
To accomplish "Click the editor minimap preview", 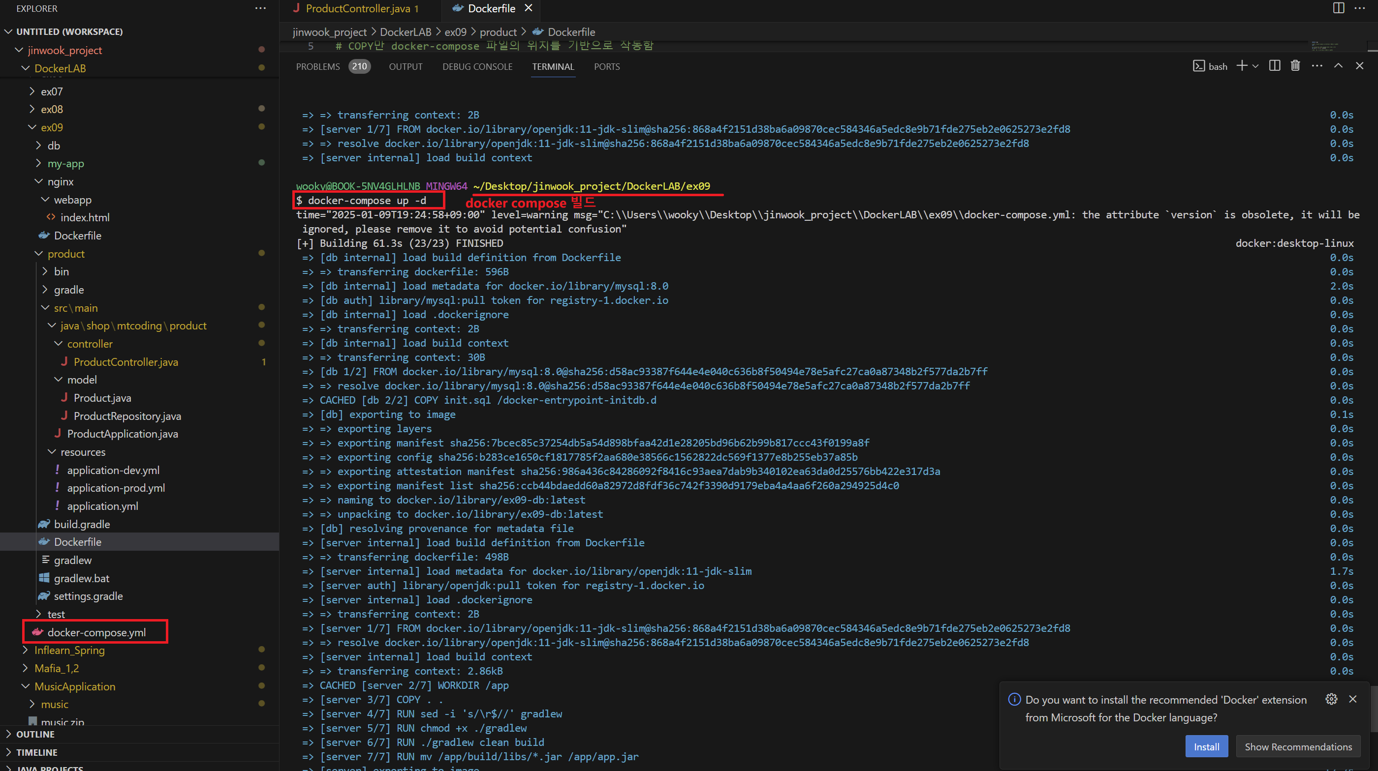I will (1324, 47).
